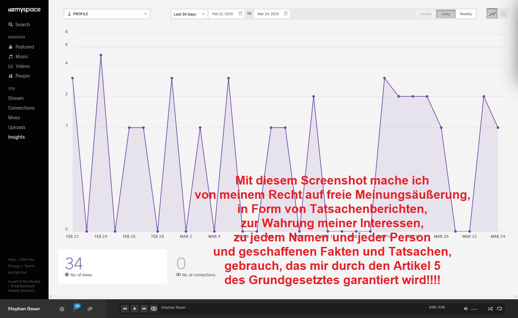Open the Music section

(22, 57)
